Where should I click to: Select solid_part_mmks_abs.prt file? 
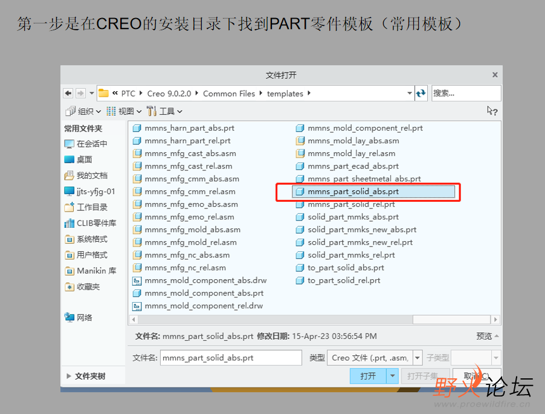[347, 217]
